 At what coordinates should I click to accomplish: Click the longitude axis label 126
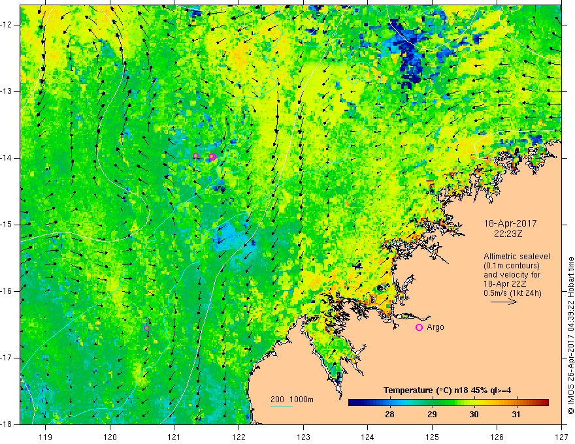click(x=497, y=437)
